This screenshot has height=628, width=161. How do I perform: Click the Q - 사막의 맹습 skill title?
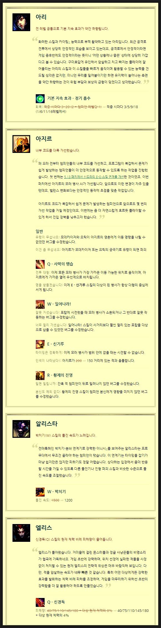[60, 264]
